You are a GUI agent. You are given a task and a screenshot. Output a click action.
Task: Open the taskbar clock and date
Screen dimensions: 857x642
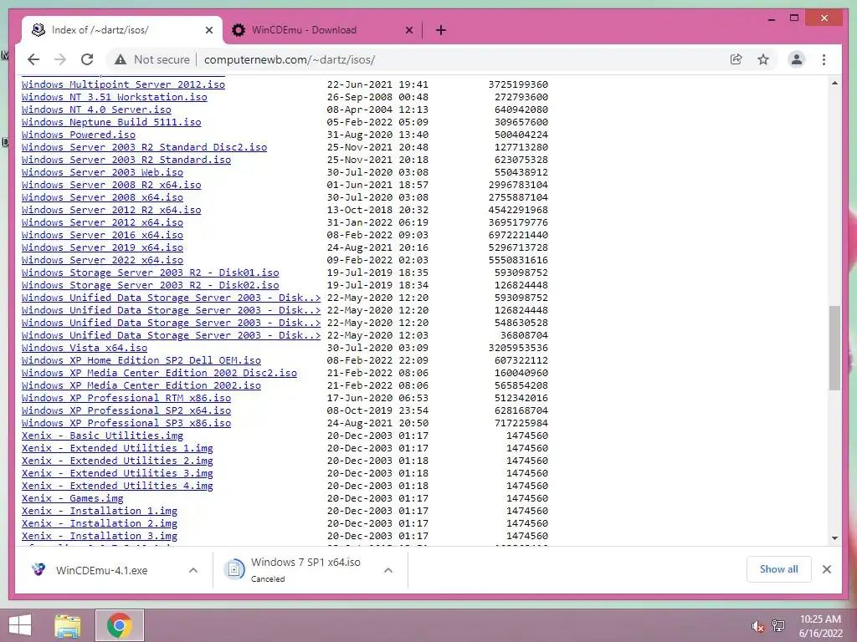pyautogui.click(x=820, y=626)
